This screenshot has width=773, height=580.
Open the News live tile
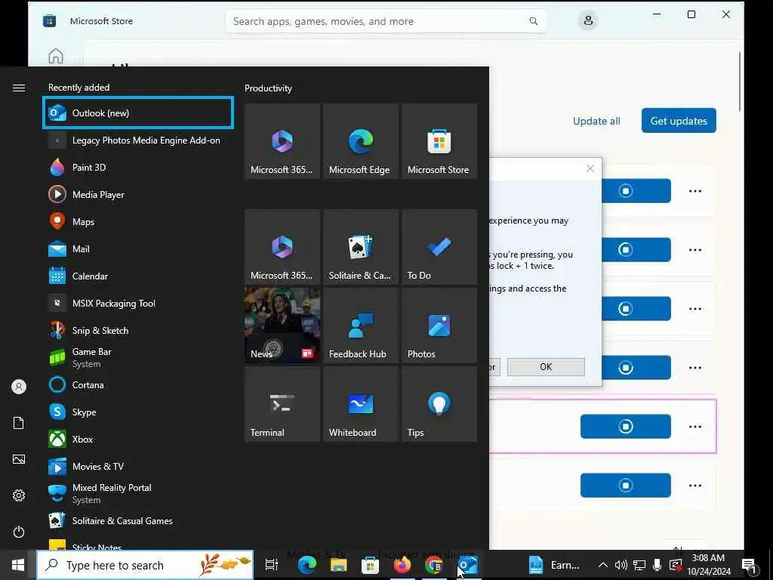282,325
